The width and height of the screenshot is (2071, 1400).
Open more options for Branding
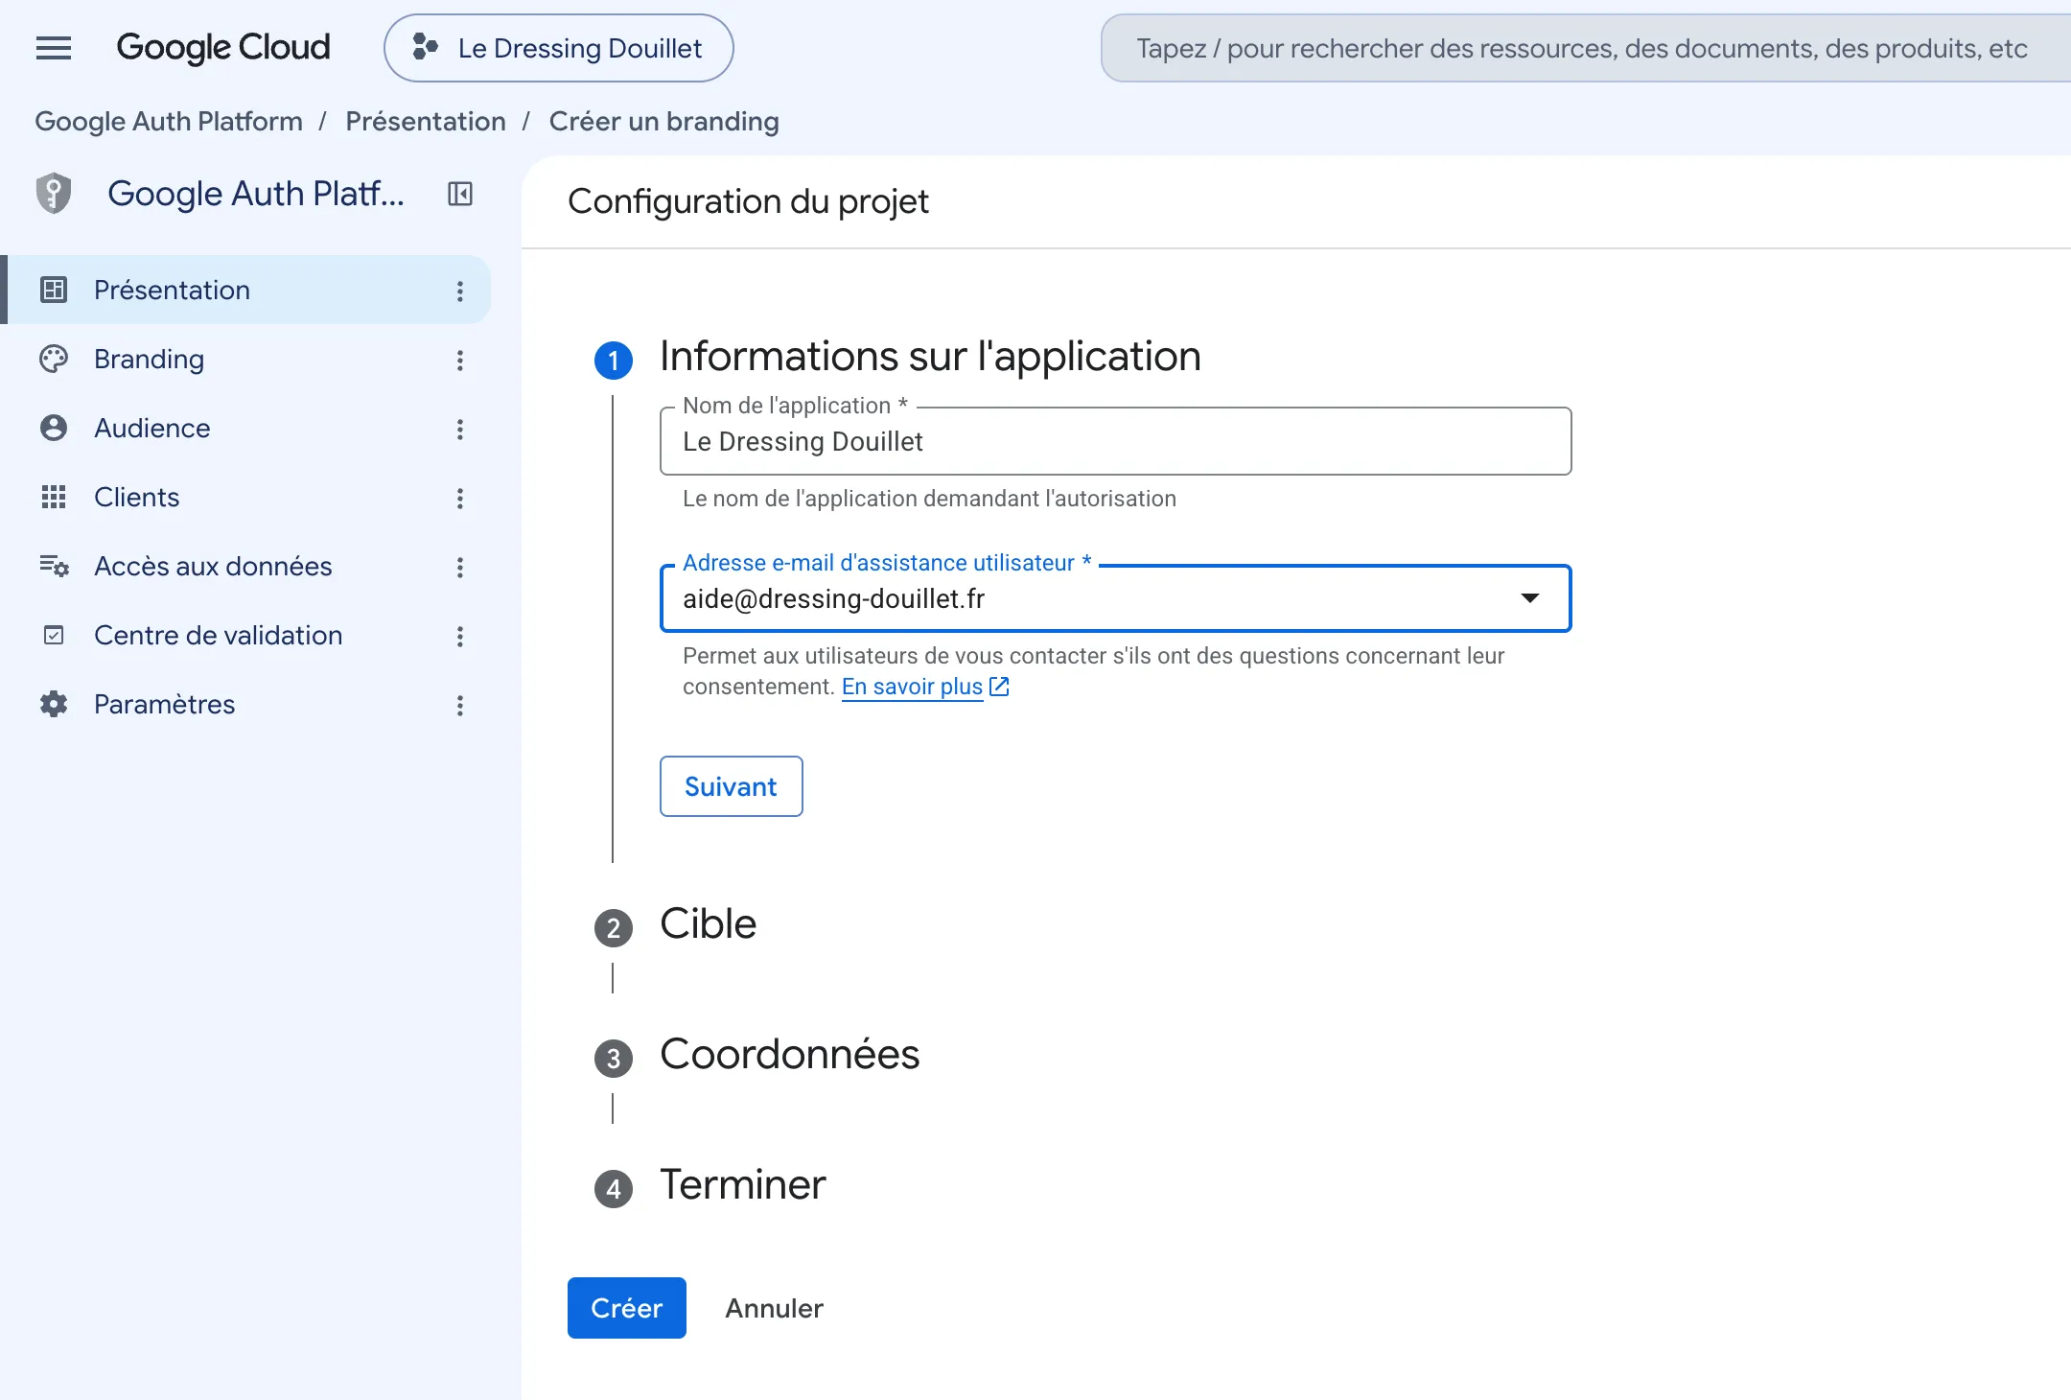[460, 360]
